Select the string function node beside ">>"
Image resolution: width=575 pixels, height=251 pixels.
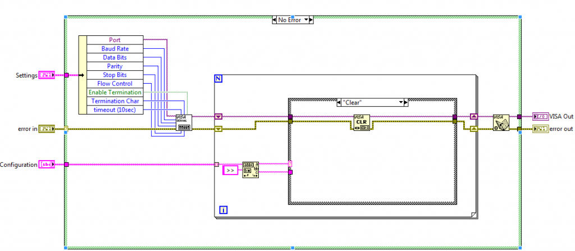coord(250,170)
